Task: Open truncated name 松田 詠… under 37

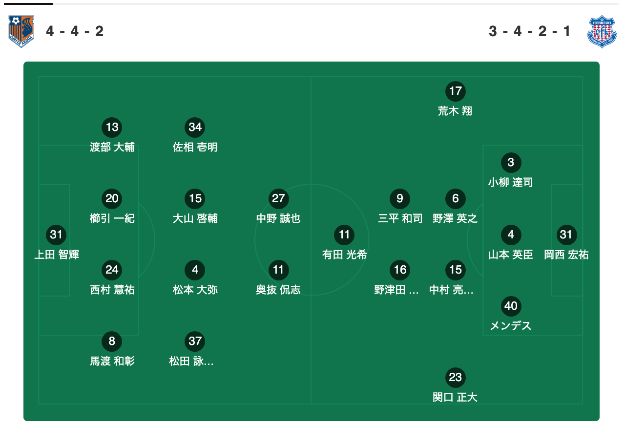Action: [191, 361]
